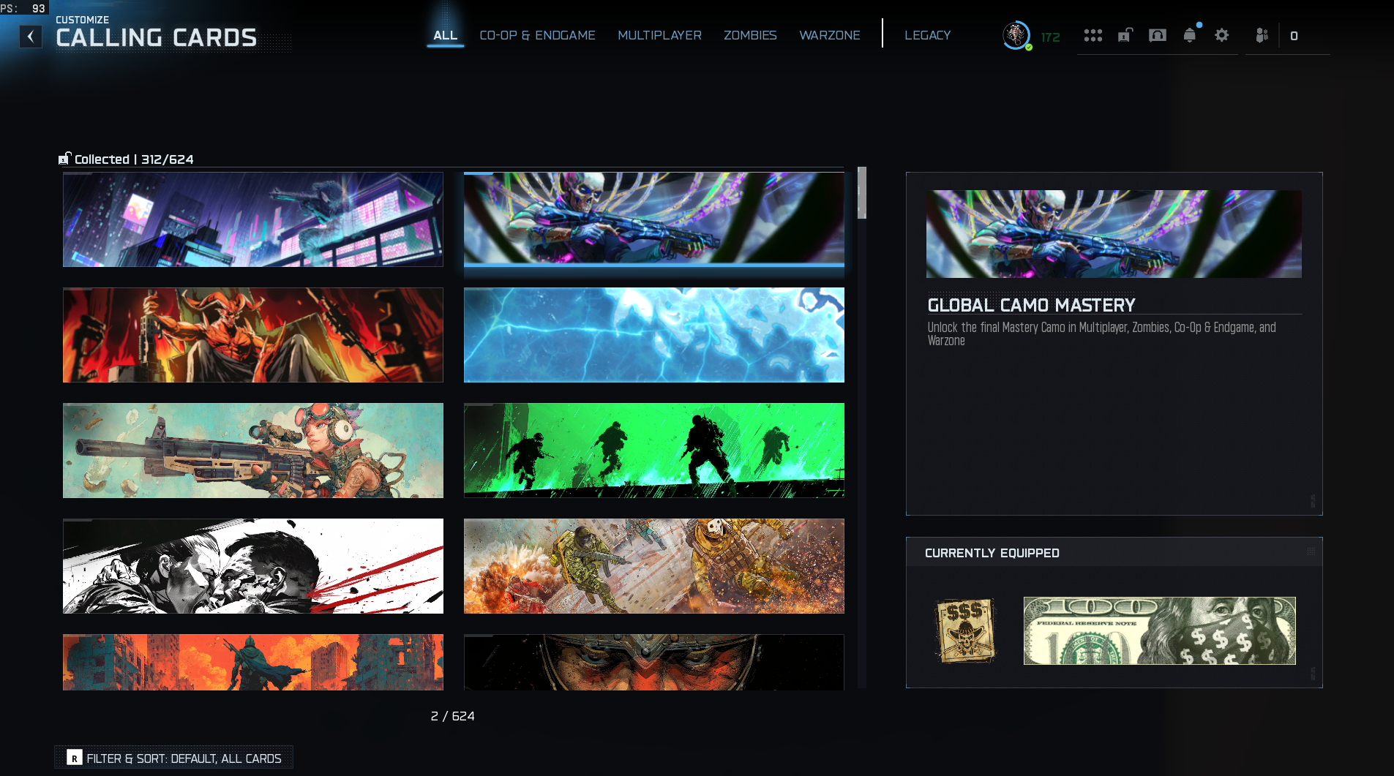Switch to the Multiplayer tab
Viewport: 1394px width, 776px height.
click(659, 35)
